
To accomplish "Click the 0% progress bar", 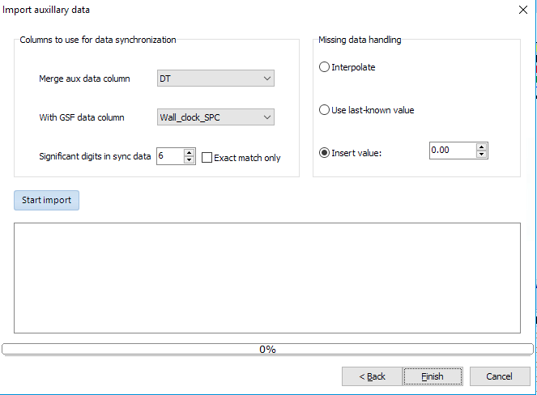I will coord(267,350).
